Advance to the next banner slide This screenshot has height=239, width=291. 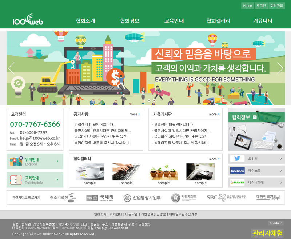[280, 68]
